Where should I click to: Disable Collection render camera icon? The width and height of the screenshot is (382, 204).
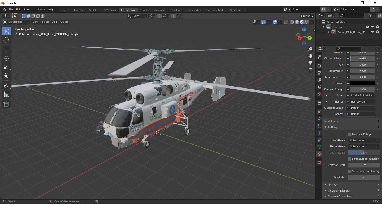tap(378, 27)
